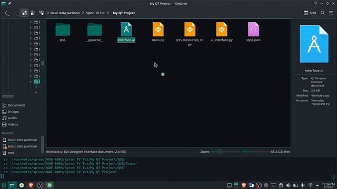Click the terminal panel scrollbar
The image size is (337, 189).
(334, 177)
